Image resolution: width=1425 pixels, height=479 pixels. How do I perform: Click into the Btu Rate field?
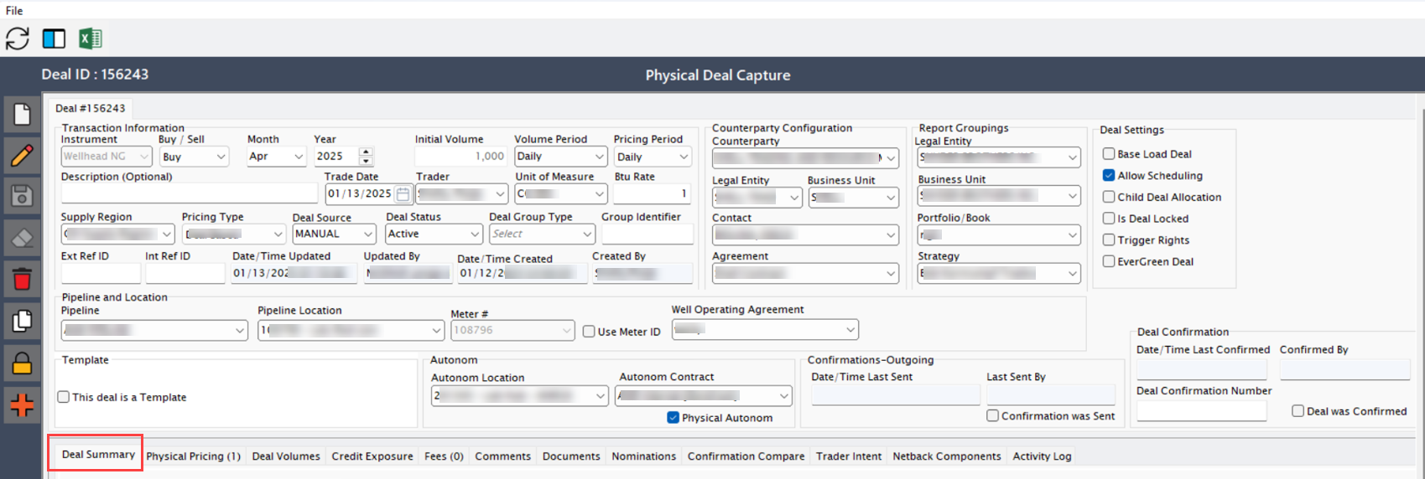click(652, 193)
